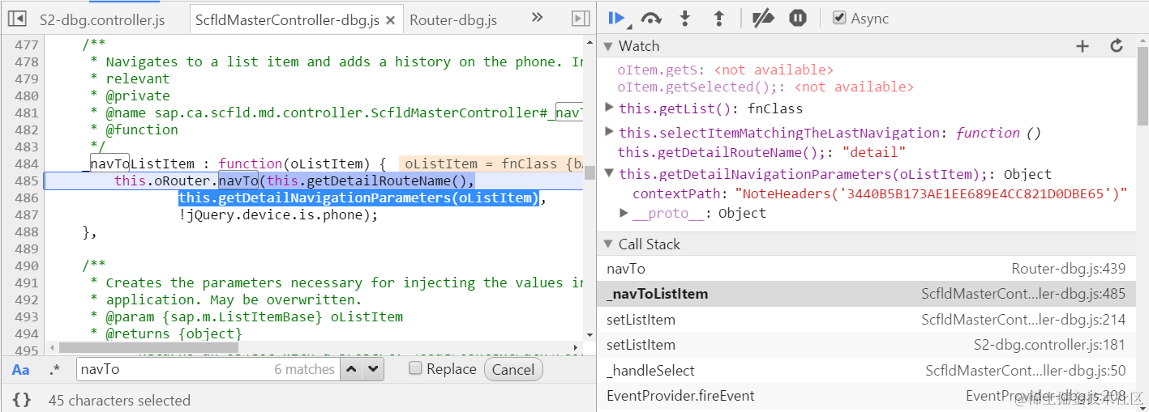Select setListItem frame at ScfldMasterController line 214
The height and width of the screenshot is (412, 1149).
[866, 320]
